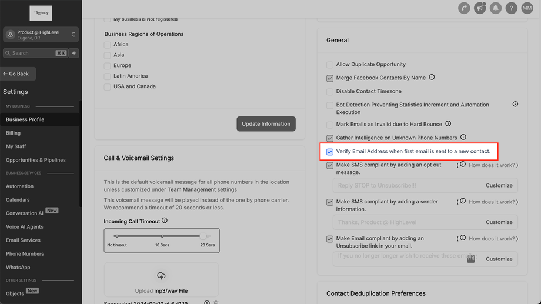Go to Opportunities & Pipelines settings
This screenshot has height=304, width=541.
[x=36, y=160]
